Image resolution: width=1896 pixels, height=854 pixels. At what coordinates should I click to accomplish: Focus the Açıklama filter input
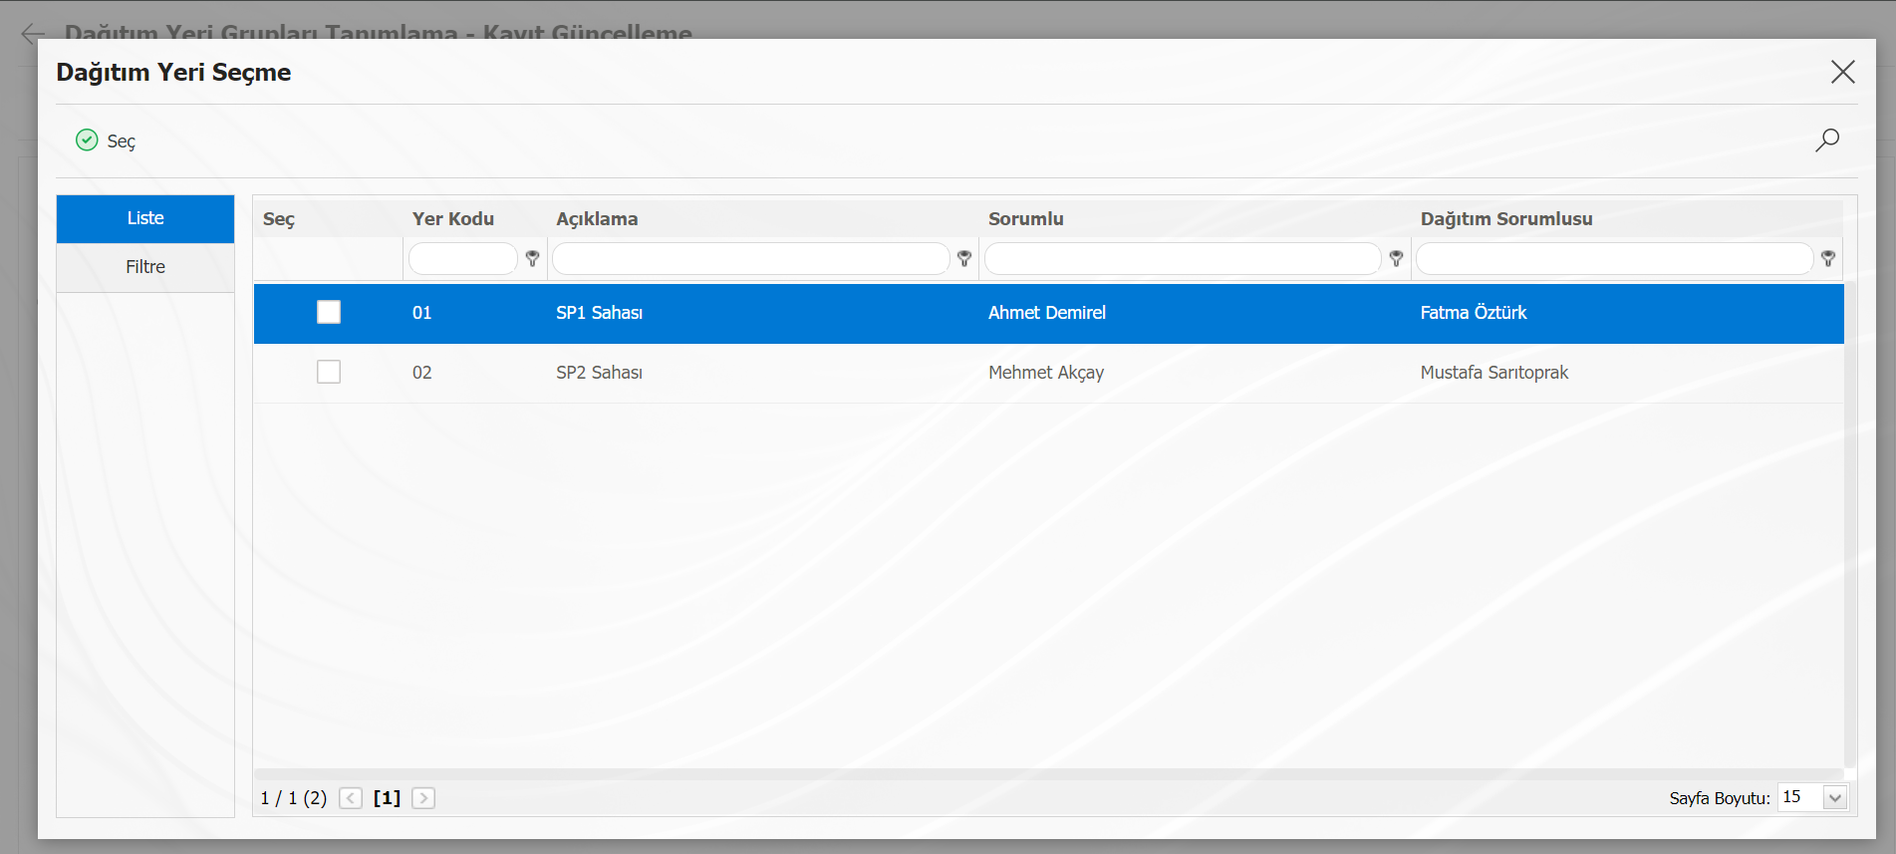tap(751, 258)
